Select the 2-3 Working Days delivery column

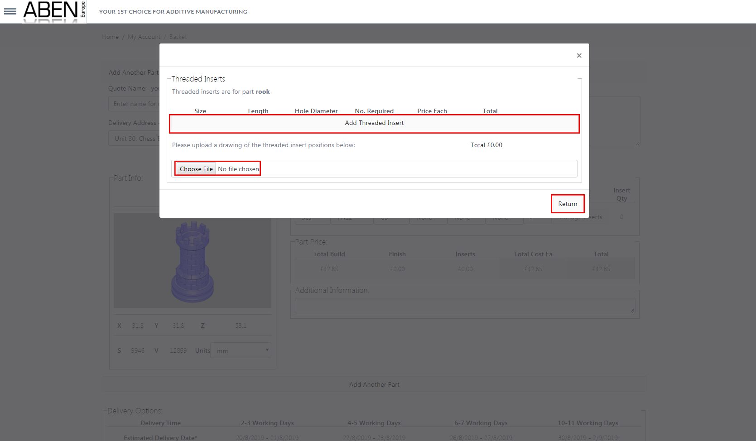coord(267,423)
